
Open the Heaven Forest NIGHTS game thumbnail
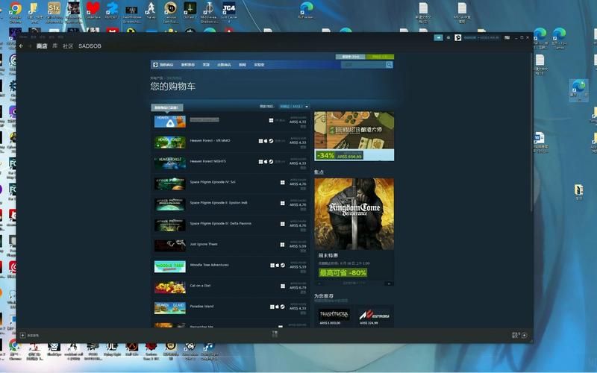click(169, 161)
